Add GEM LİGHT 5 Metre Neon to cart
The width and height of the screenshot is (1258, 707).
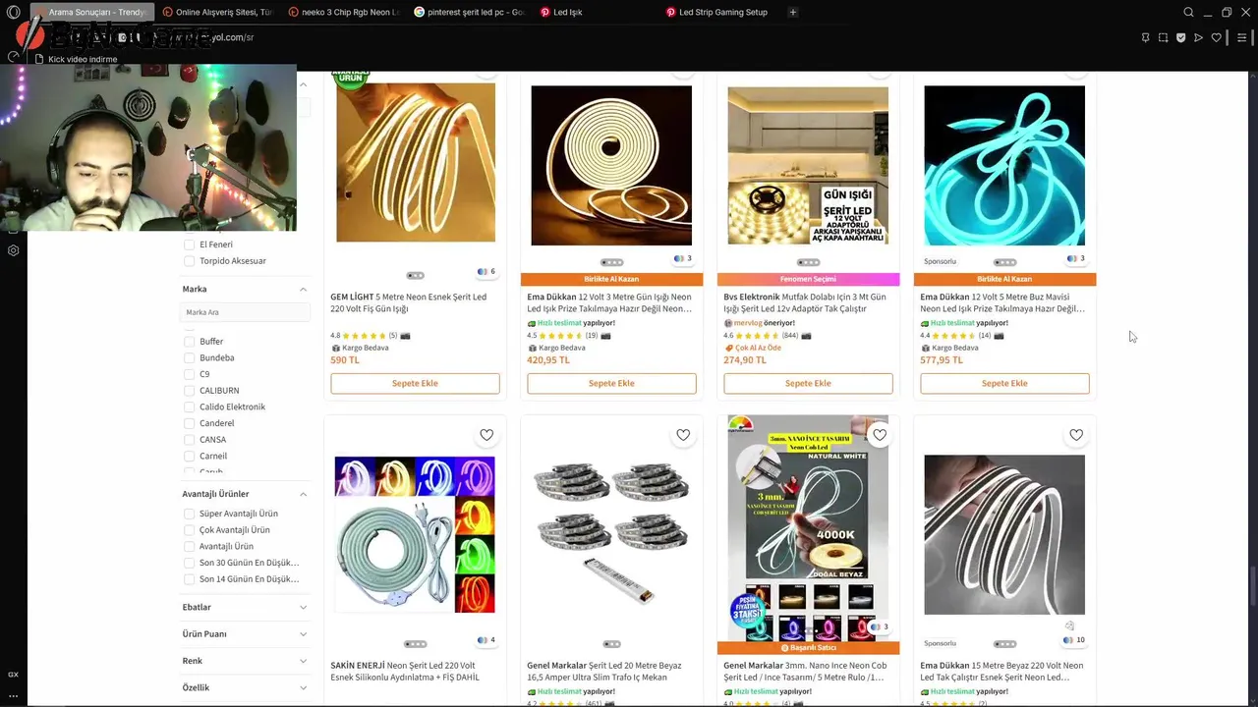tap(415, 383)
